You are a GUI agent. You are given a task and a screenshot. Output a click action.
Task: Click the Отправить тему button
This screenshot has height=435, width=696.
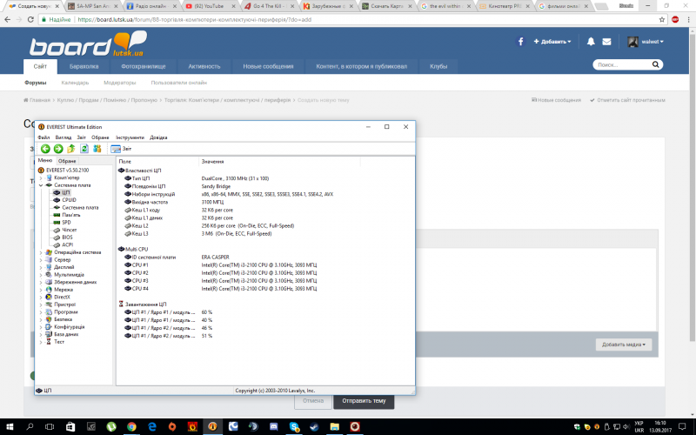[x=364, y=401]
